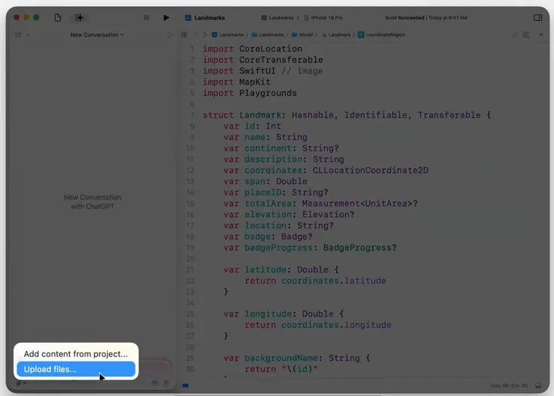
Task: Click line number 7 in the gutter
Action: [x=192, y=115]
